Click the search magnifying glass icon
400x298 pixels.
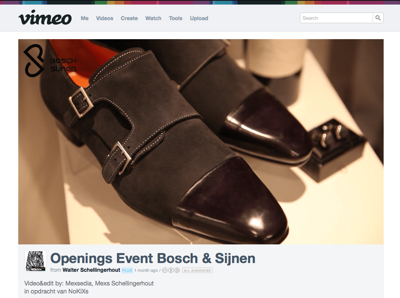[x=378, y=18]
